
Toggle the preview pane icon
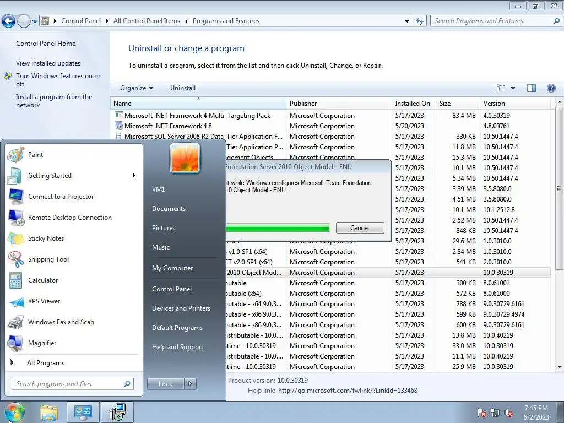[532, 88]
